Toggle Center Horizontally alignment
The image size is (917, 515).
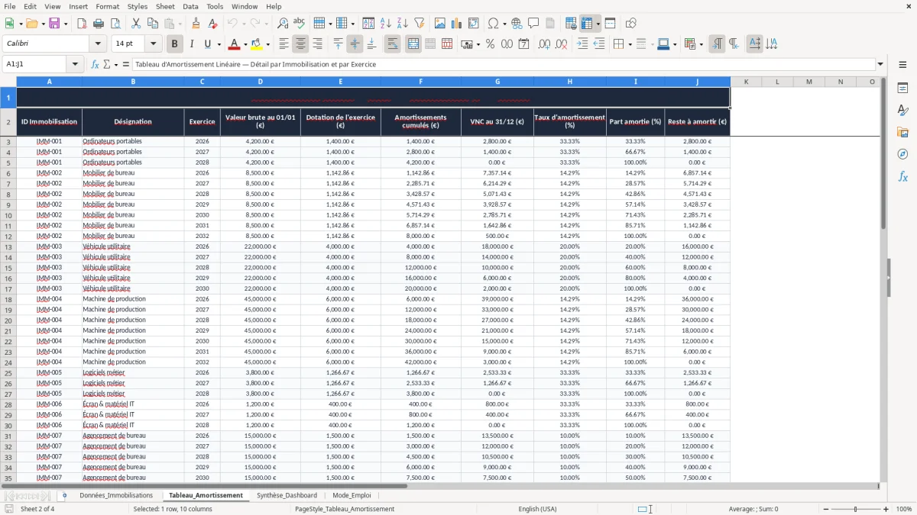(x=300, y=44)
